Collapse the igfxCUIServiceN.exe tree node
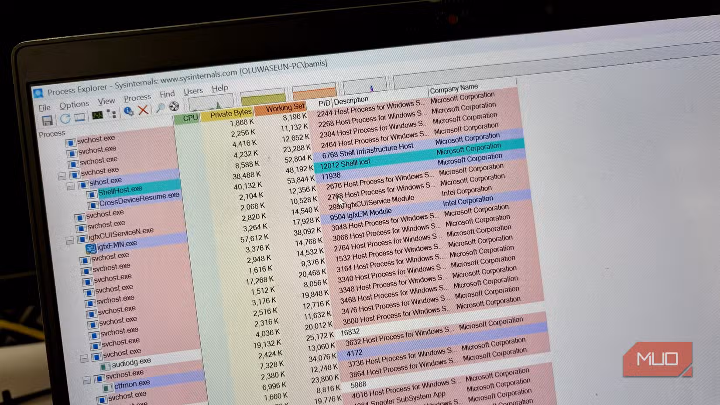The height and width of the screenshot is (405, 720). click(70, 240)
